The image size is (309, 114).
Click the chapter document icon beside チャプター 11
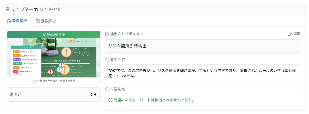tap(8, 9)
